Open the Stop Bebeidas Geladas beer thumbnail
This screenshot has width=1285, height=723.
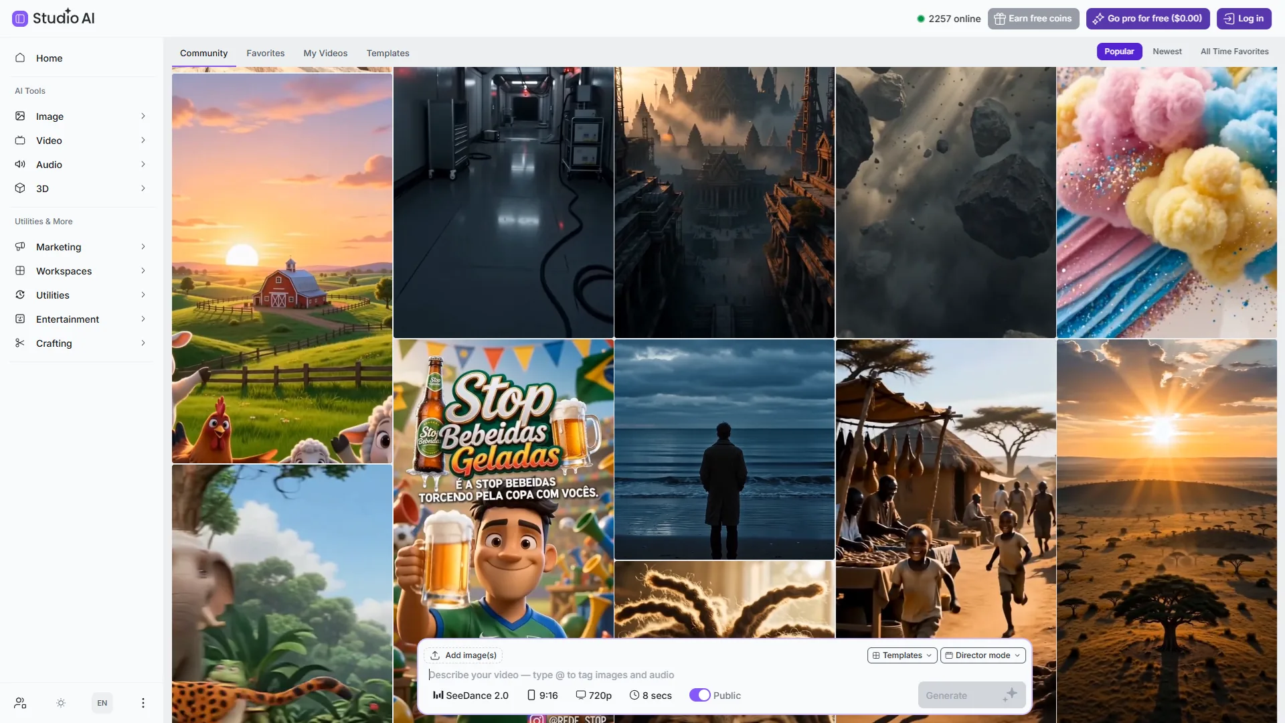click(x=503, y=489)
